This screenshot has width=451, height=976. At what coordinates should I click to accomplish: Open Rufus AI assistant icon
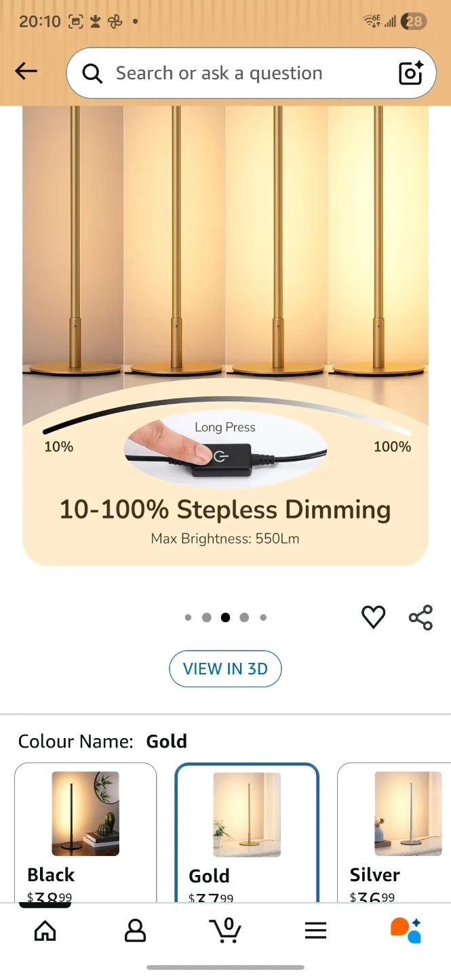[406, 930]
